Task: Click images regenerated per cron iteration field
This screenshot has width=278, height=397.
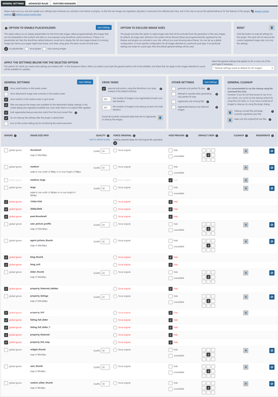Action: click(106, 99)
